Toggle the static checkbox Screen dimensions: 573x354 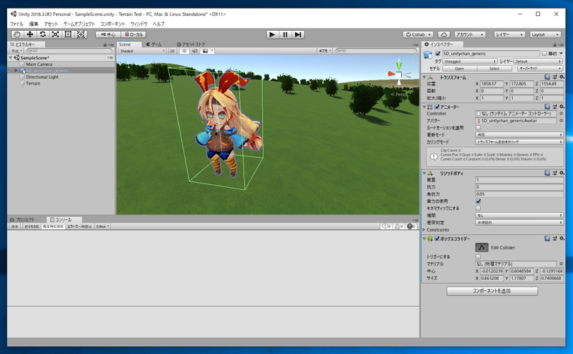pos(544,54)
